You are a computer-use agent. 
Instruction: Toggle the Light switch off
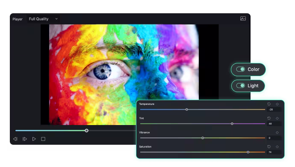240,86
